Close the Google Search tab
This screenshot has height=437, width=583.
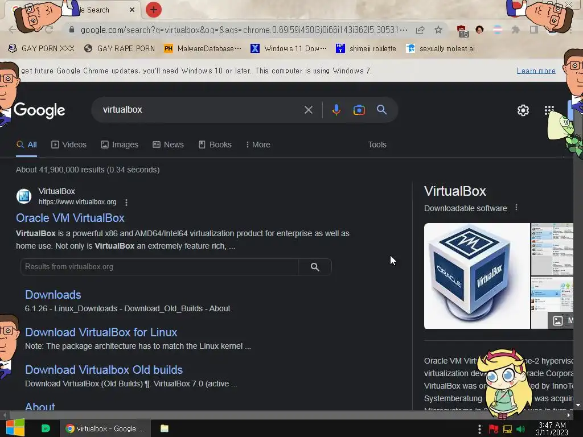[x=132, y=10]
